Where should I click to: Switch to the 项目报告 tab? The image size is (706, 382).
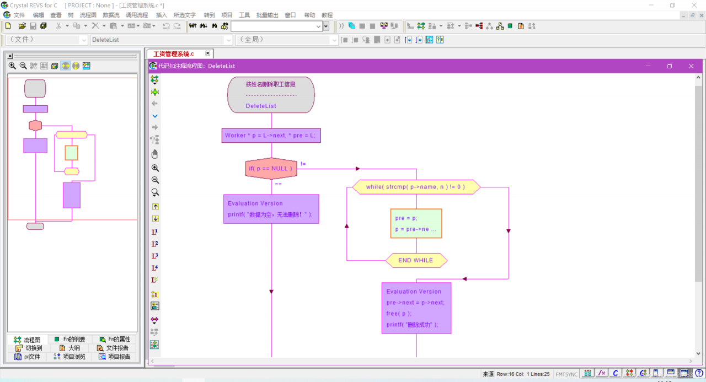click(115, 357)
